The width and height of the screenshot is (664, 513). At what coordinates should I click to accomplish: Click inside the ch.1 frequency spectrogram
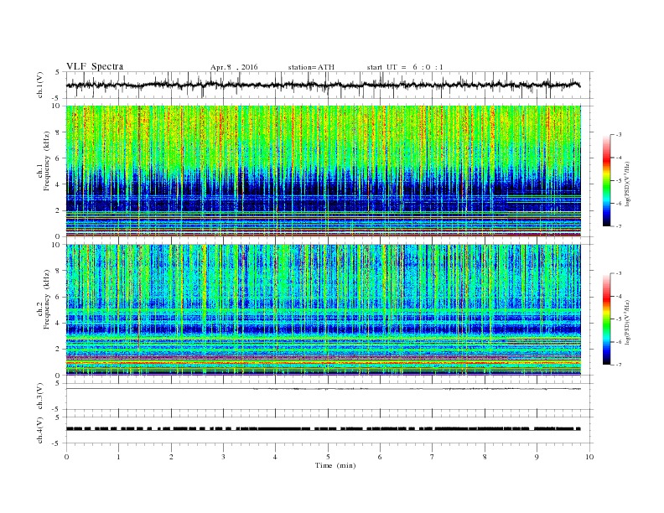pyautogui.click(x=324, y=171)
